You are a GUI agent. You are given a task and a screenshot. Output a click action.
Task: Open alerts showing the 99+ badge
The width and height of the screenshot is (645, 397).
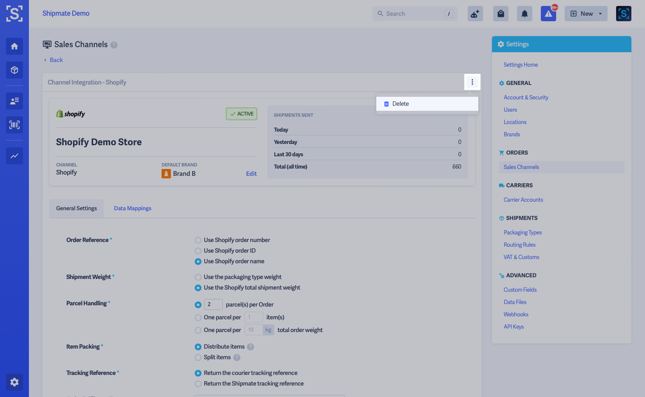(x=548, y=13)
